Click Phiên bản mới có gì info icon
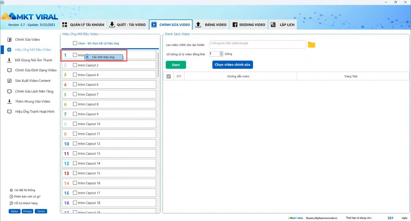Image resolution: width=411 pixels, height=221 pixels. [x=11, y=197]
